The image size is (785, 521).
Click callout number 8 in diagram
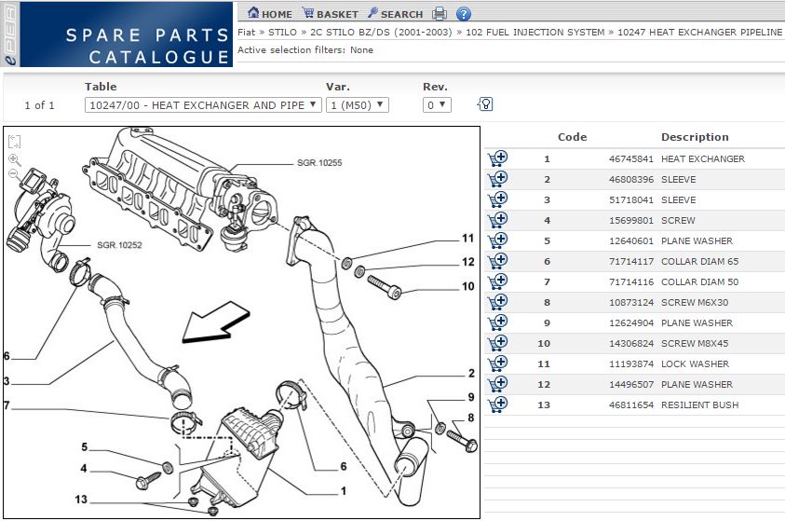[470, 418]
